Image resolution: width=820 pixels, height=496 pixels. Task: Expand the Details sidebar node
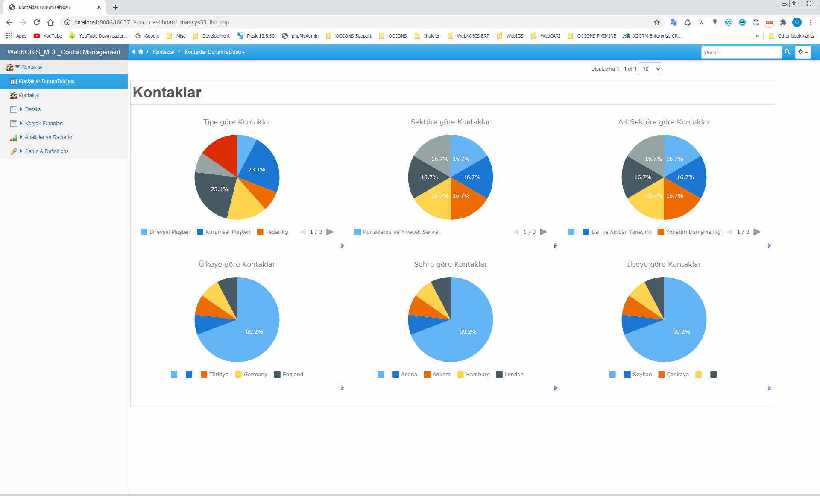click(21, 109)
